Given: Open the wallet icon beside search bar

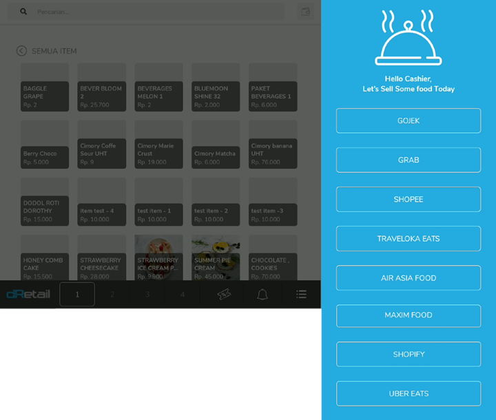Looking at the screenshot, I should pos(305,12).
